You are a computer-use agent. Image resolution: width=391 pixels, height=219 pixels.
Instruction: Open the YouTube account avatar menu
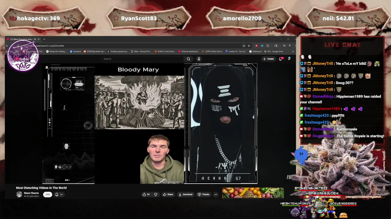tap(289, 59)
